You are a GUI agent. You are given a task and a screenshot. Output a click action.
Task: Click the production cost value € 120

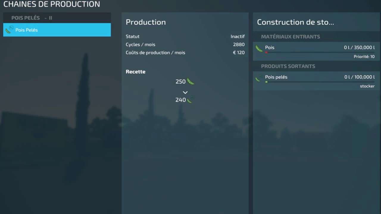238,53
